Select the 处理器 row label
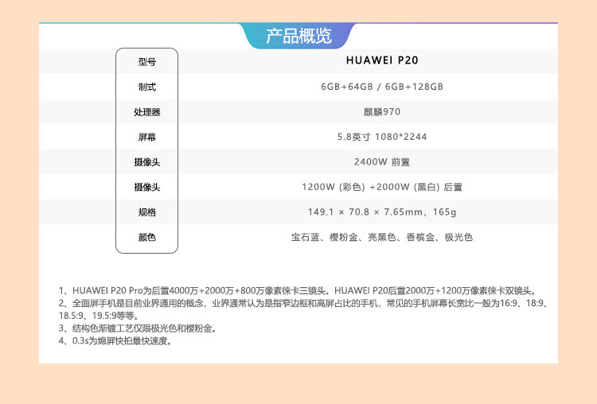 pos(147,112)
